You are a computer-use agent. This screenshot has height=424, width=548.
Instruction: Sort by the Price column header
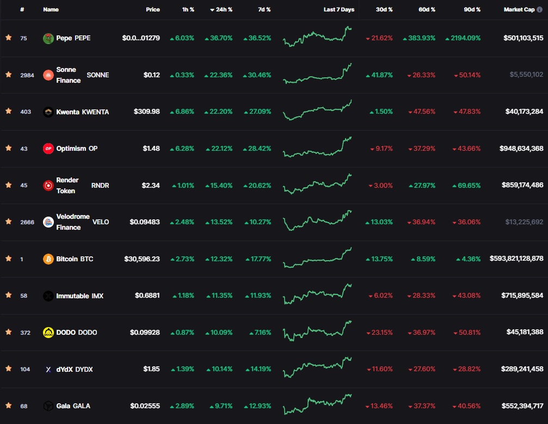tap(153, 9)
